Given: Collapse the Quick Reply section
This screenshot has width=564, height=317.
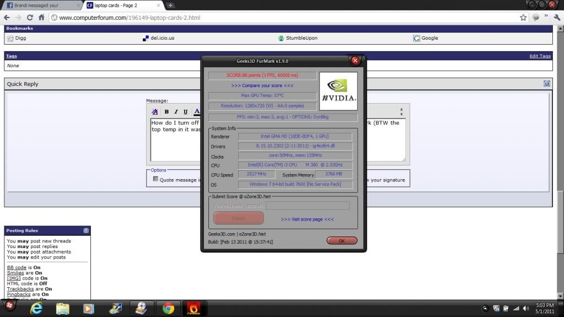Looking at the screenshot, I should pyautogui.click(x=546, y=84).
